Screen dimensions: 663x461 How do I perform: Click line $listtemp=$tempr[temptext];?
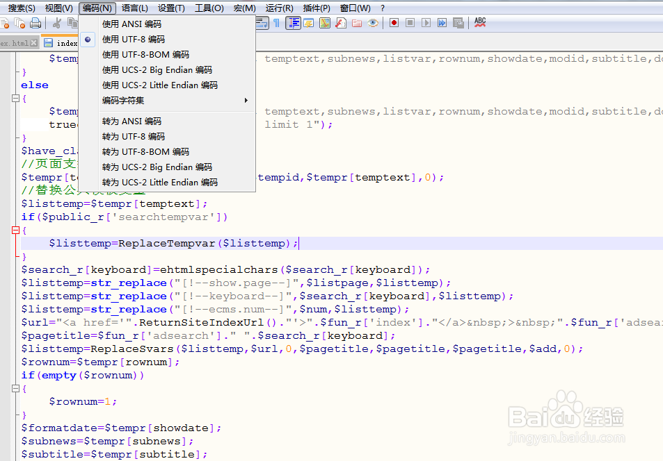(x=114, y=204)
